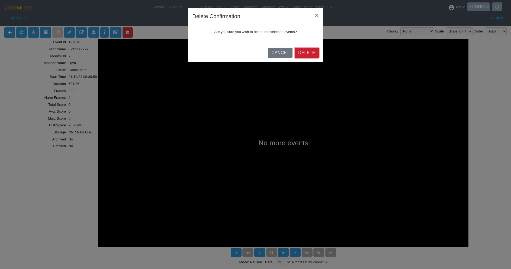Rename the event using the A icon
Screen dimensions: 511x269
[x=33, y=32]
